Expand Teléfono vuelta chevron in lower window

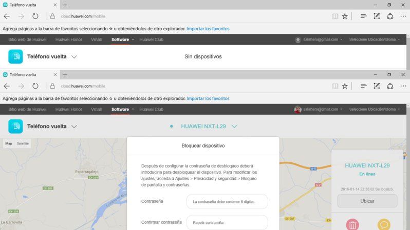tap(74, 127)
